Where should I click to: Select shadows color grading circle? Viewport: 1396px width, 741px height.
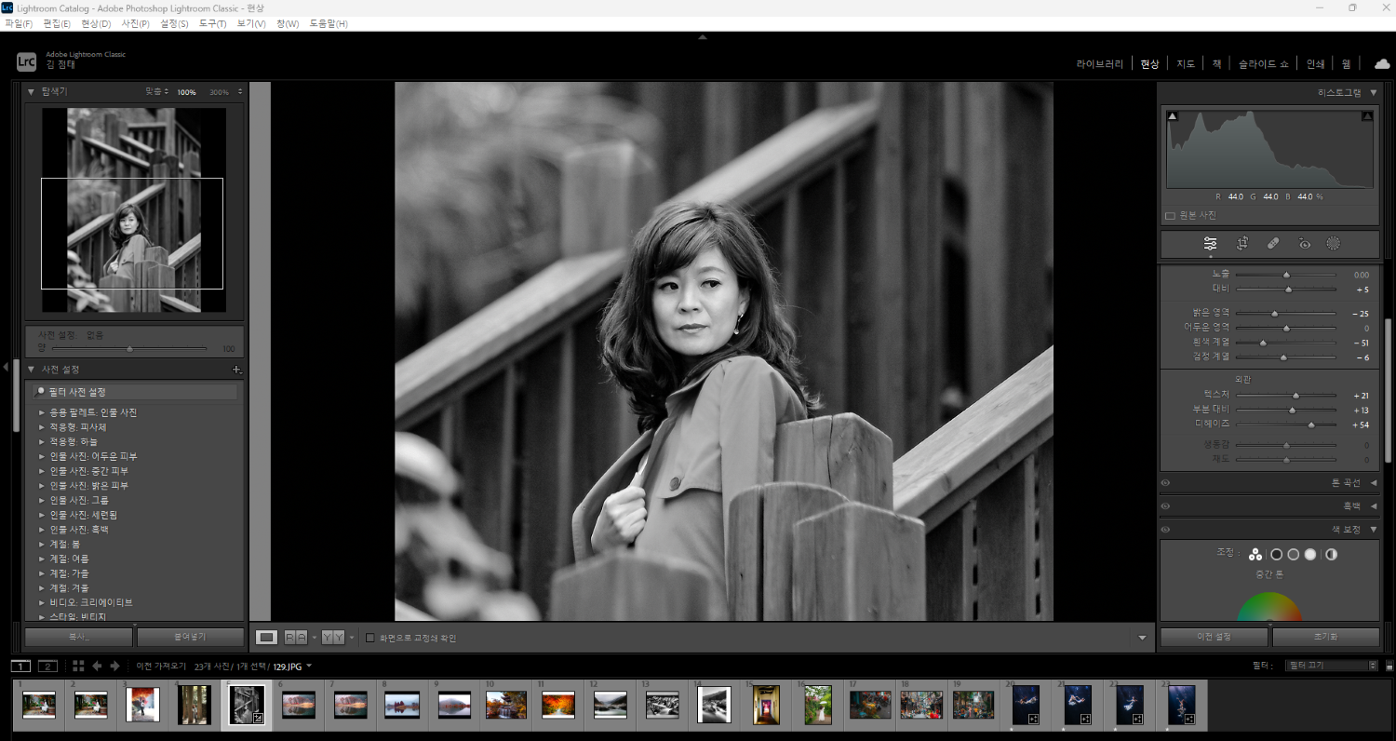point(1276,554)
